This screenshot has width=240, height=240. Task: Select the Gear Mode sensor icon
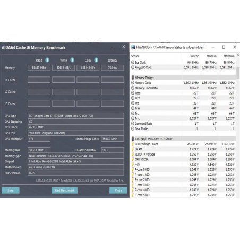[x=133, y=128]
